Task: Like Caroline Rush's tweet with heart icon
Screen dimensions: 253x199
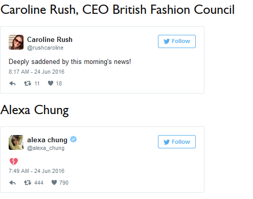Action: tap(51, 83)
